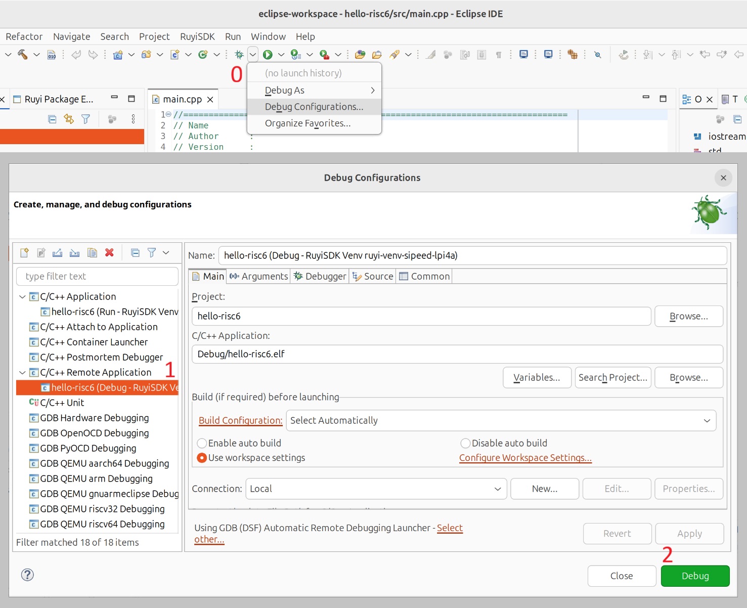Click Configure Workspace Settings... link
This screenshot has width=747, height=608.
[x=525, y=458]
